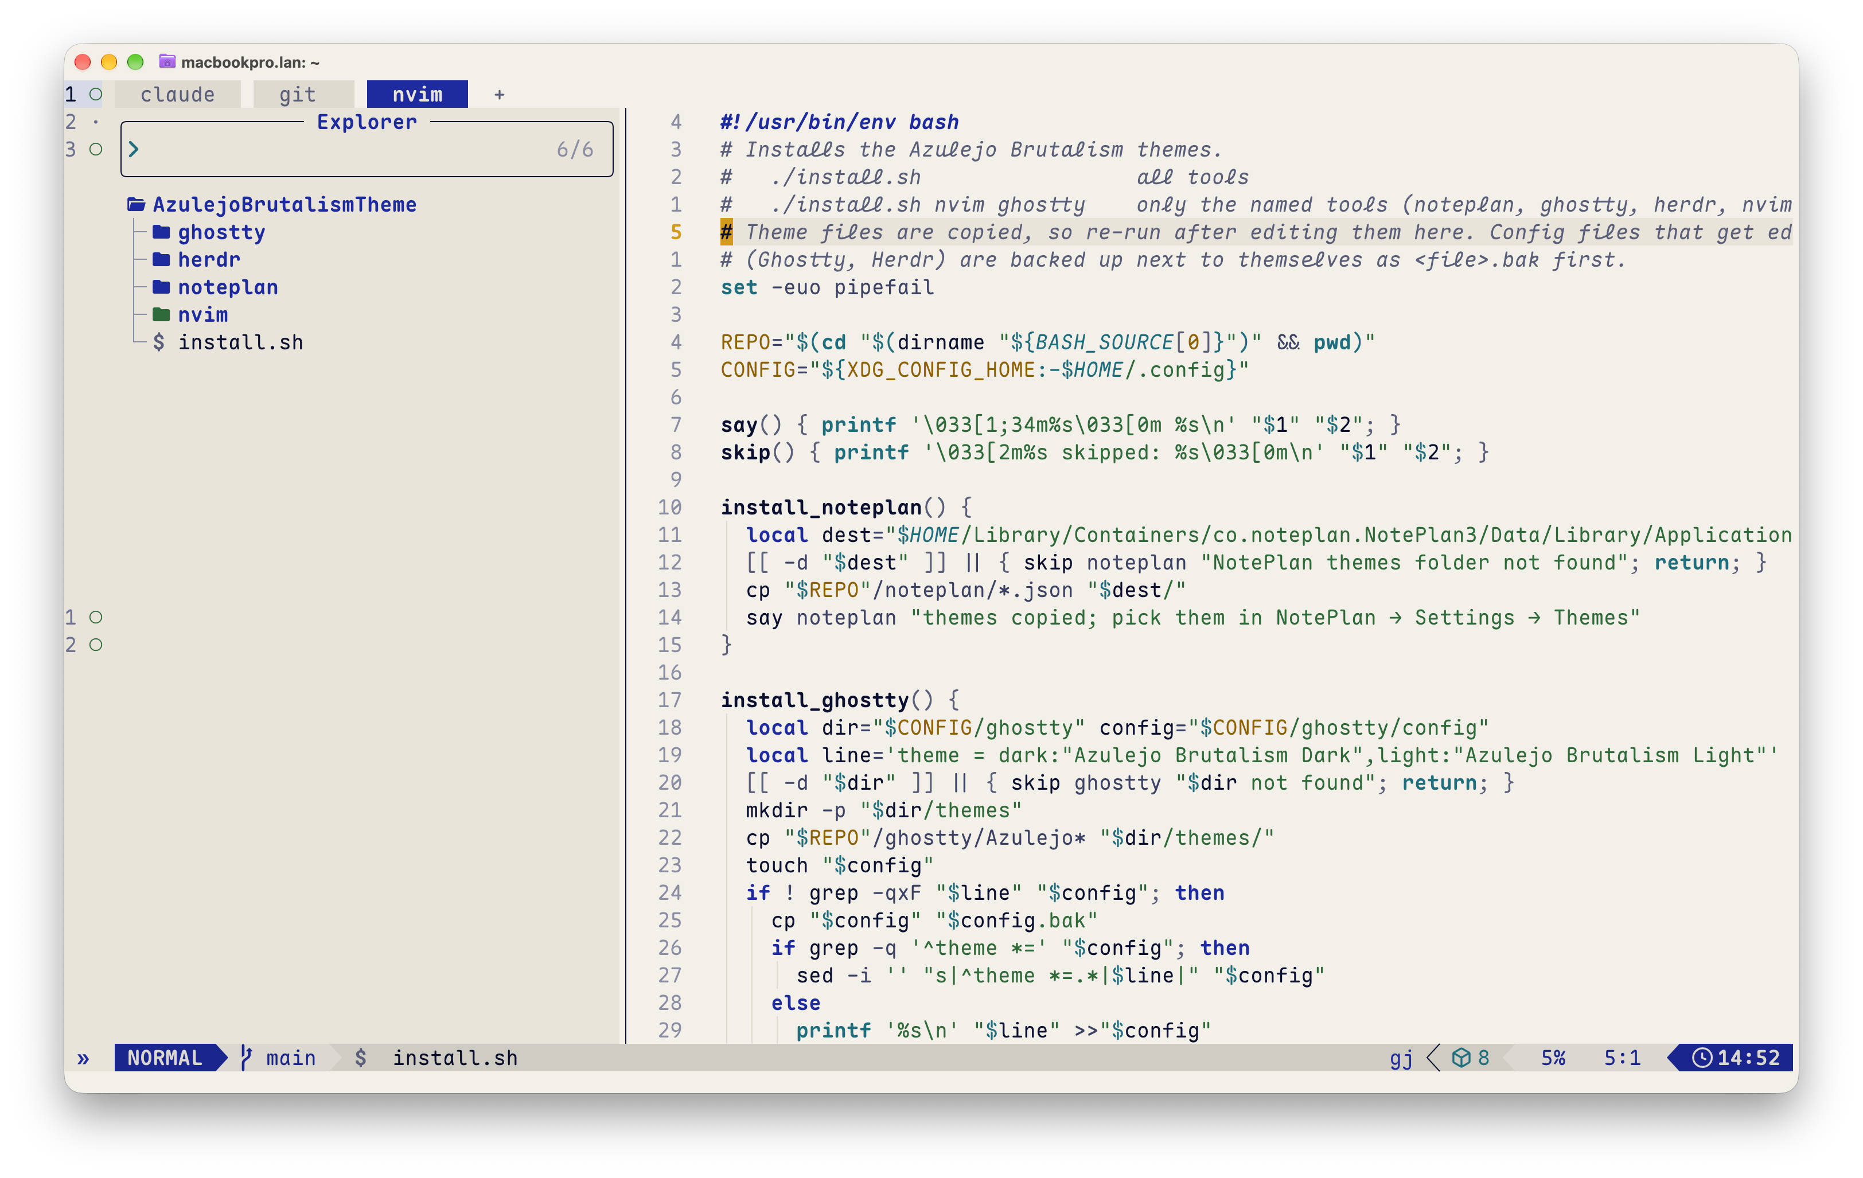Viewport: 1863px width, 1178px height.
Task: Click the install_noteplan() function header
Action: [x=847, y=508]
